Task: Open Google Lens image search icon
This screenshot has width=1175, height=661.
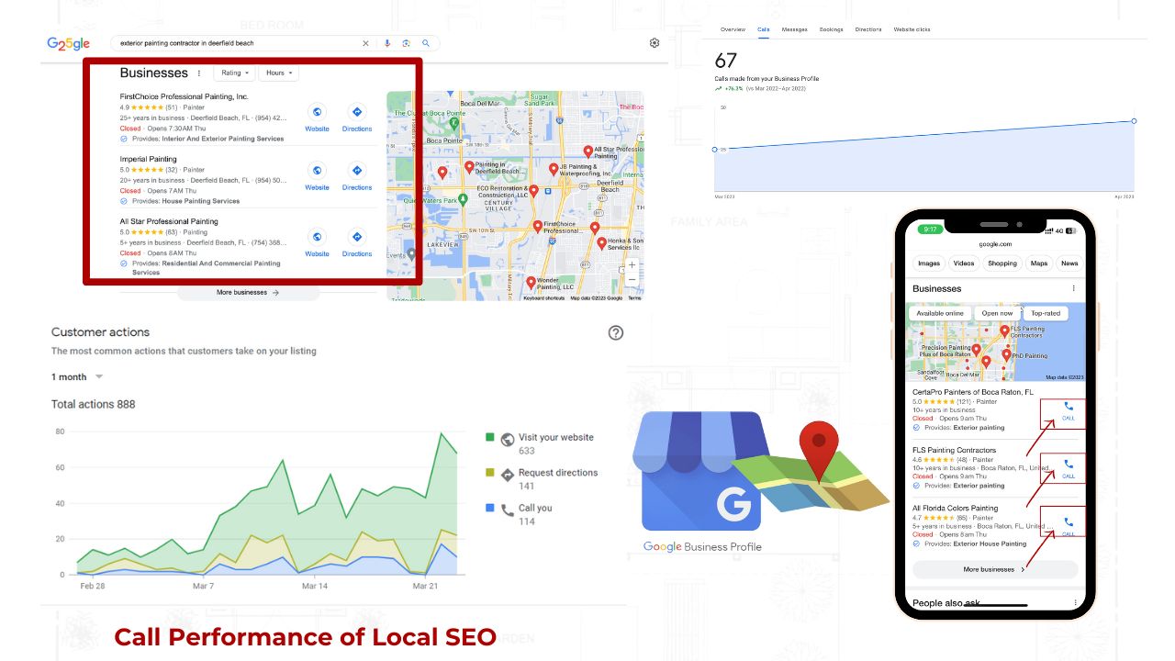Action: tap(406, 43)
